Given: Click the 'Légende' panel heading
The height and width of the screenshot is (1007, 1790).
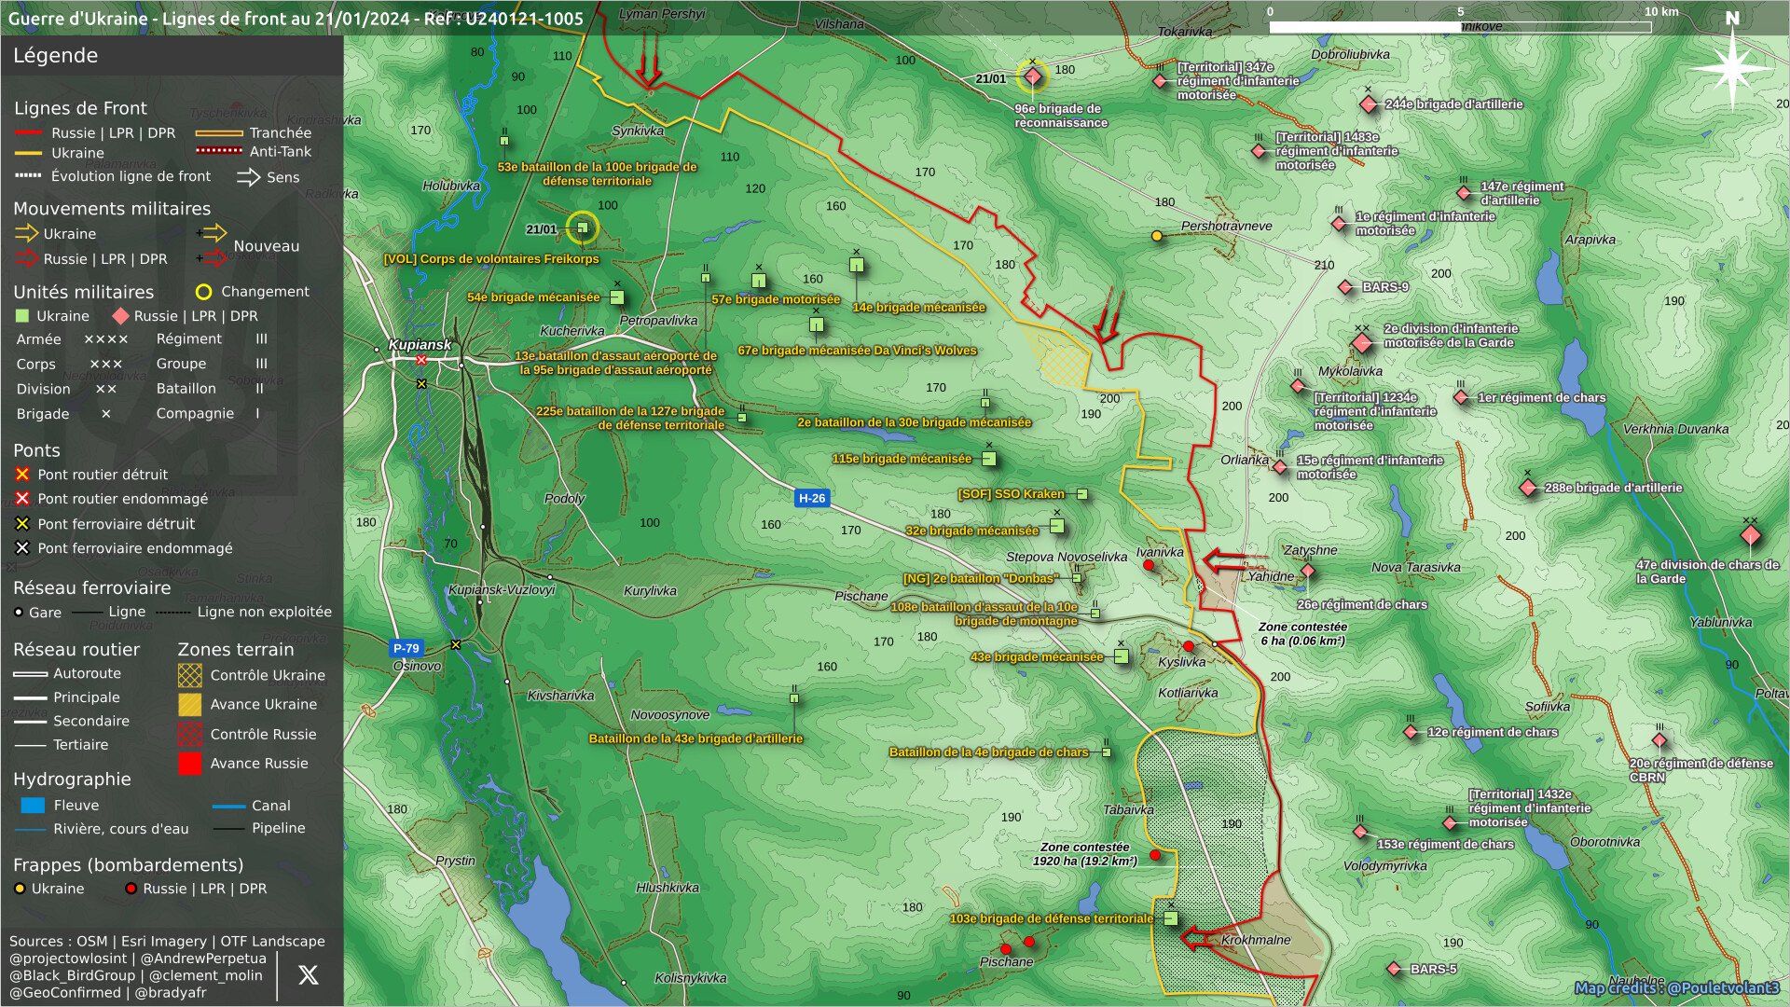Looking at the screenshot, I should point(55,55).
